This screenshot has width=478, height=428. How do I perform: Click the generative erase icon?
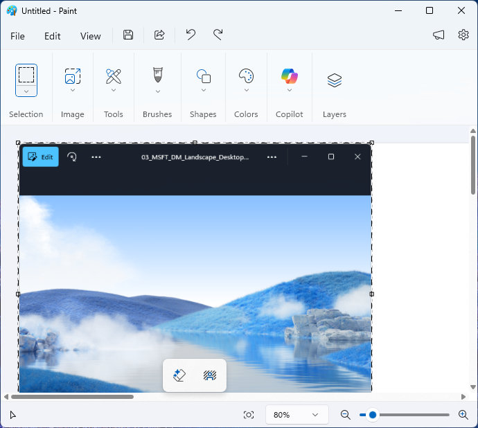click(x=179, y=375)
